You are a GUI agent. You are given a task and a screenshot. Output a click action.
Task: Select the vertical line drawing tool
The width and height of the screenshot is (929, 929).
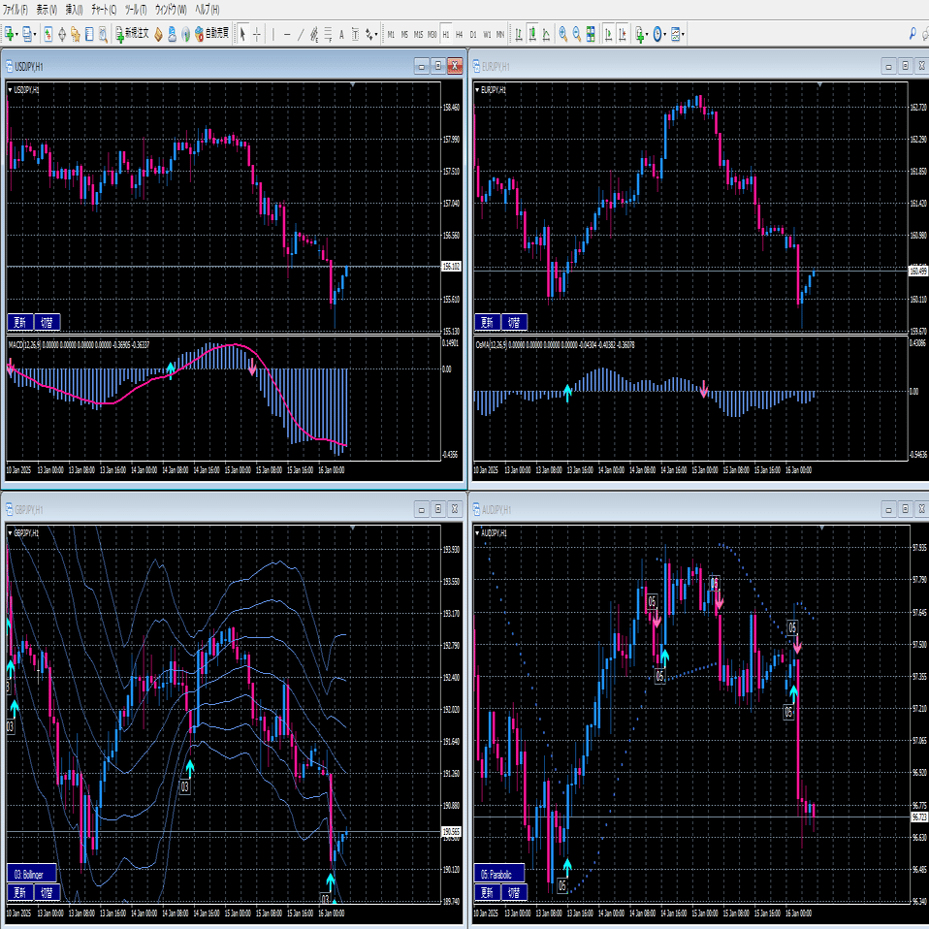(x=273, y=34)
